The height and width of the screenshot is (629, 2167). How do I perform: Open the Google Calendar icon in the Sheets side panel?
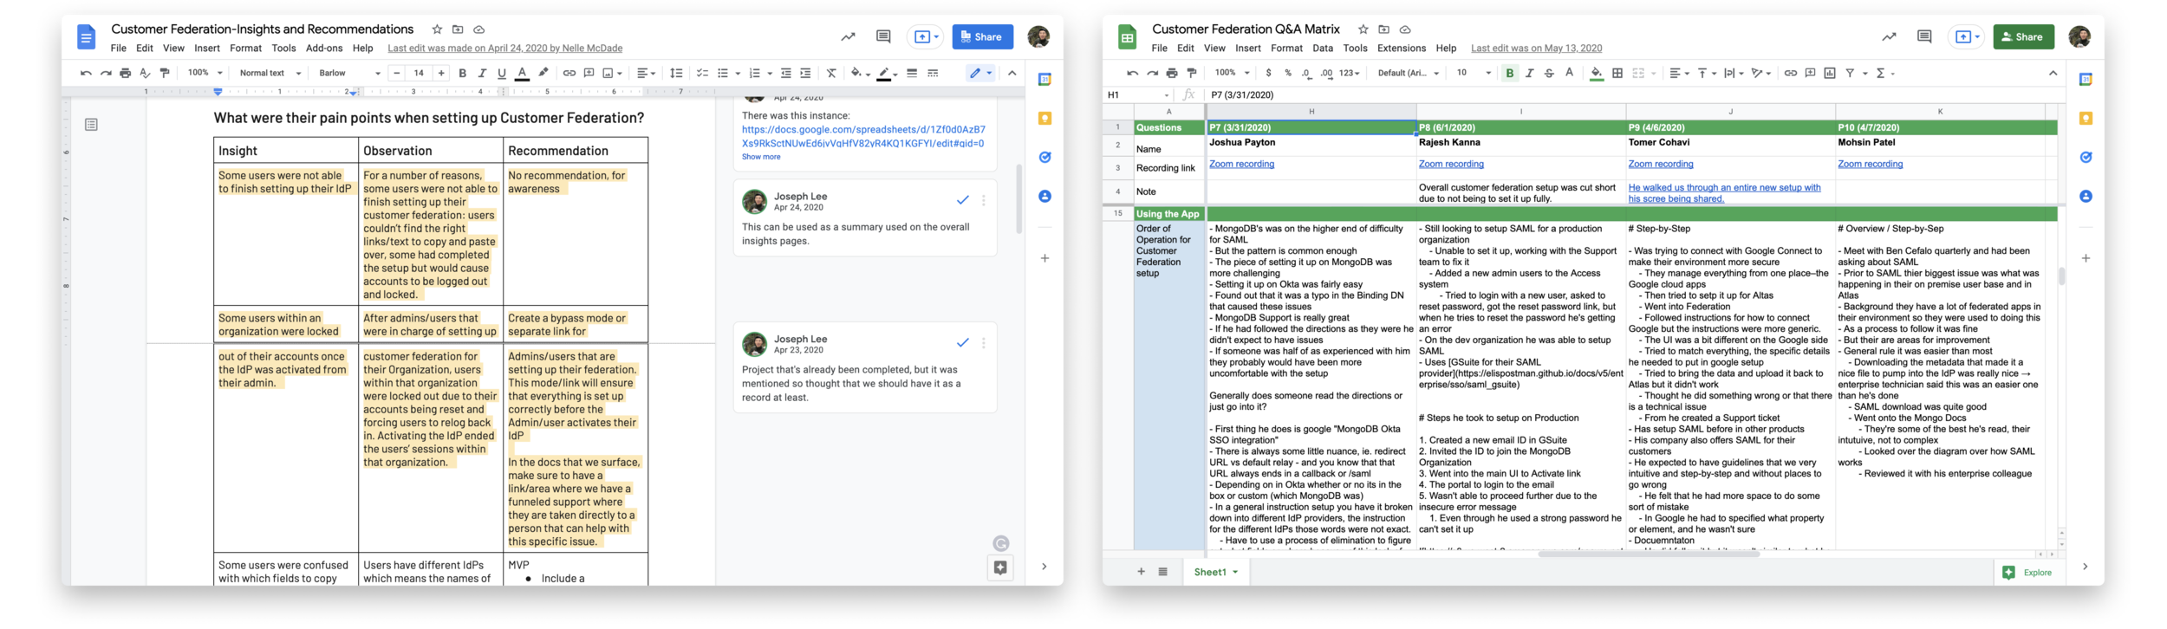tap(2086, 80)
